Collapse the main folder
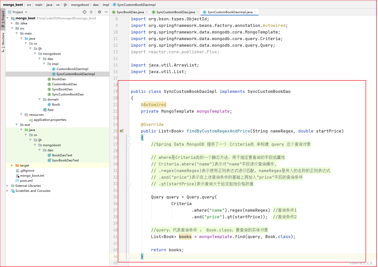The width and height of the screenshot is (378, 267). [17, 33]
